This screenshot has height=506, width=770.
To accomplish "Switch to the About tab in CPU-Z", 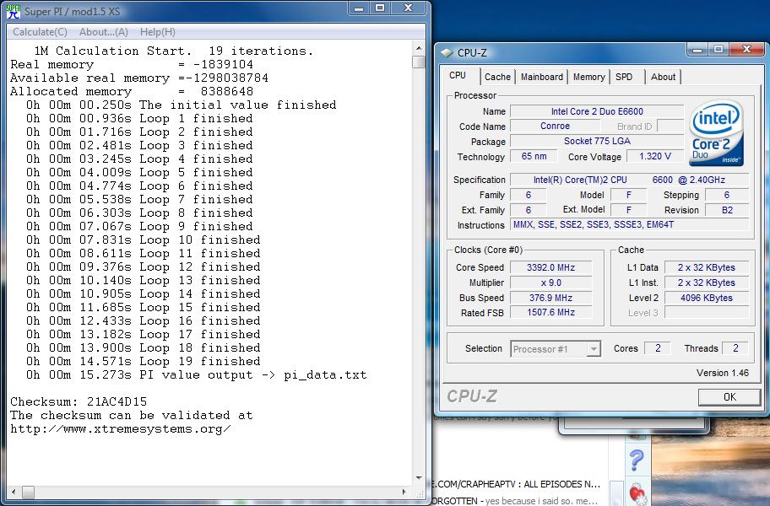I will [663, 77].
